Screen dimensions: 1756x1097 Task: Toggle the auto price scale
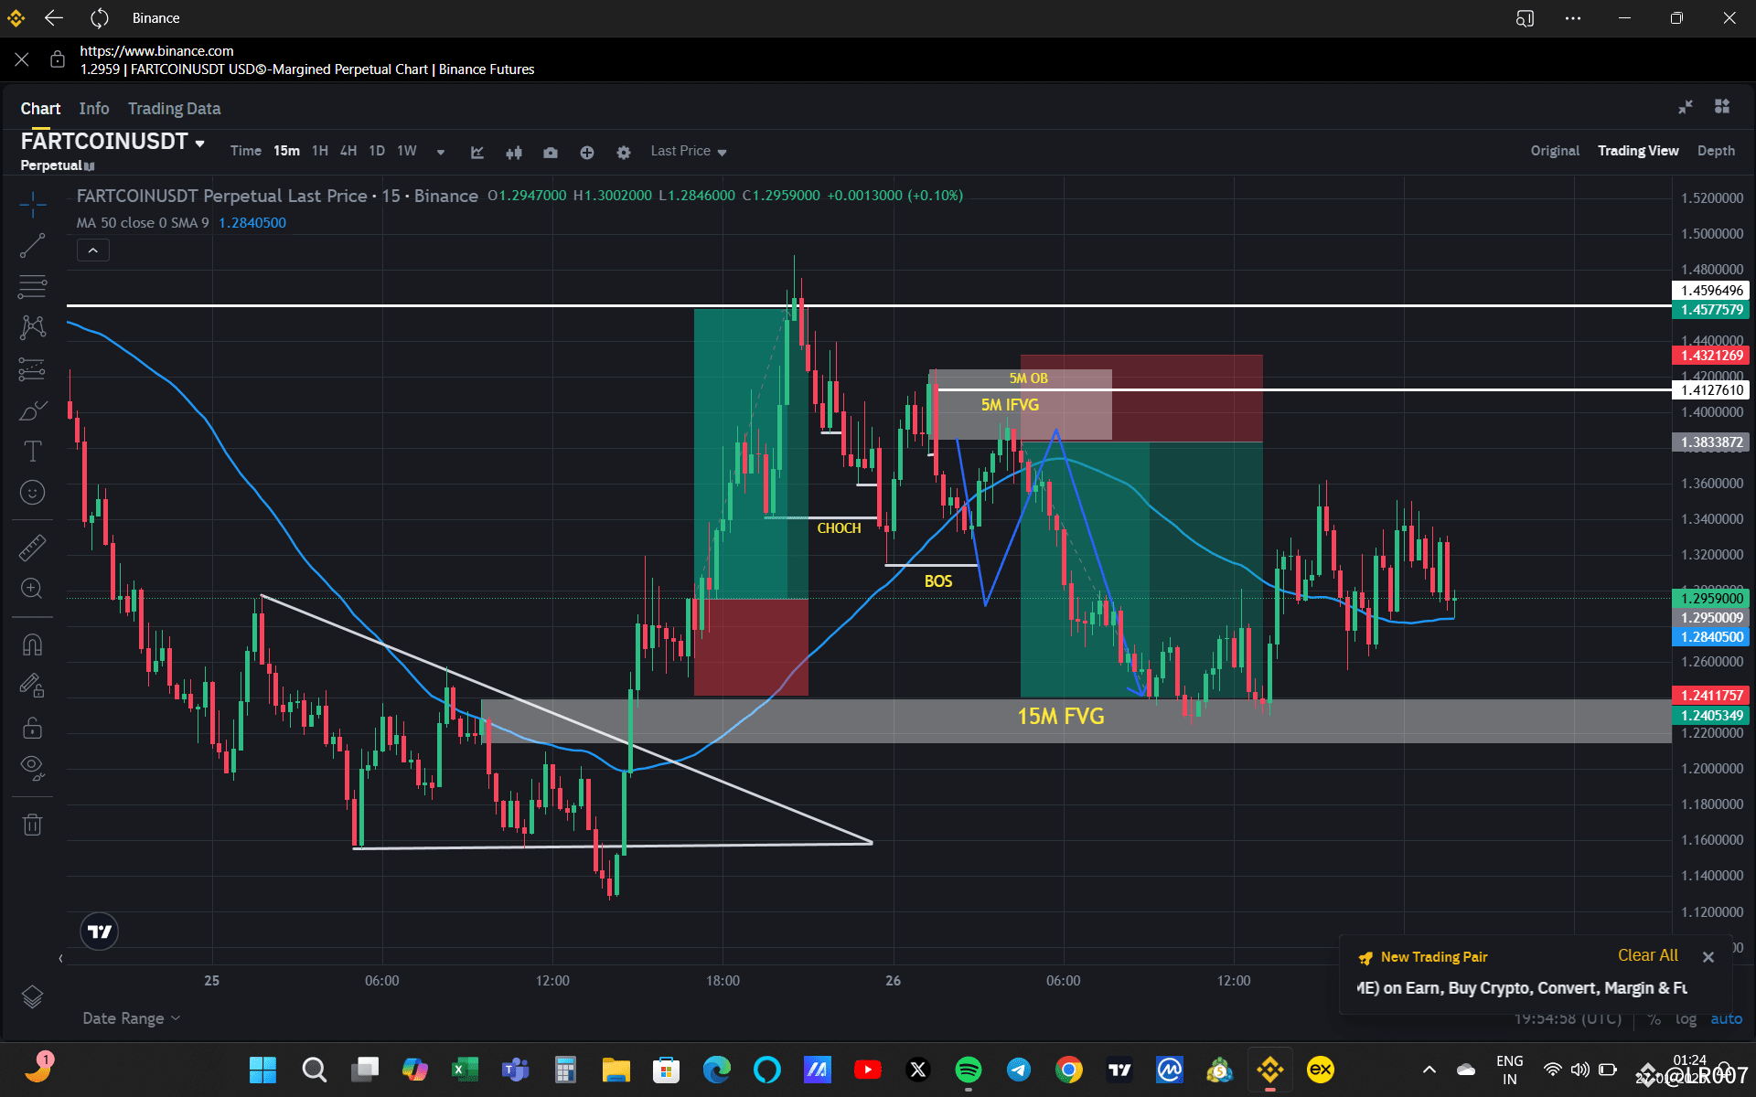click(1727, 1018)
